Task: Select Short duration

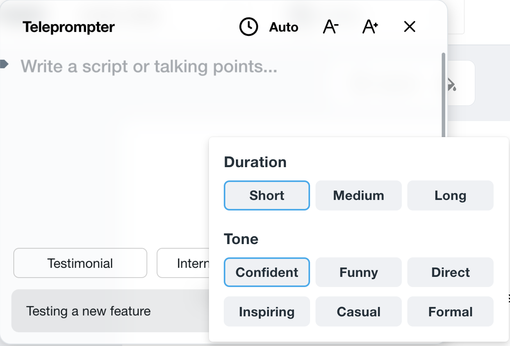Action: point(267,195)
